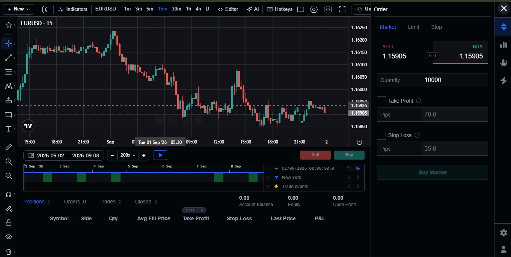
Task: Click the info icon beside Take Profit
Action: click(419, 101)
